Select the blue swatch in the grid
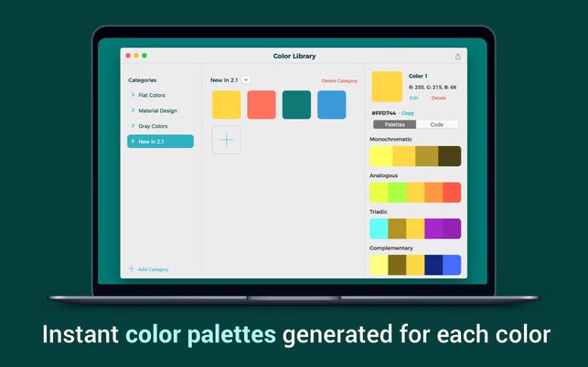Viewport: 588px width, 367px height. (332, 104)
